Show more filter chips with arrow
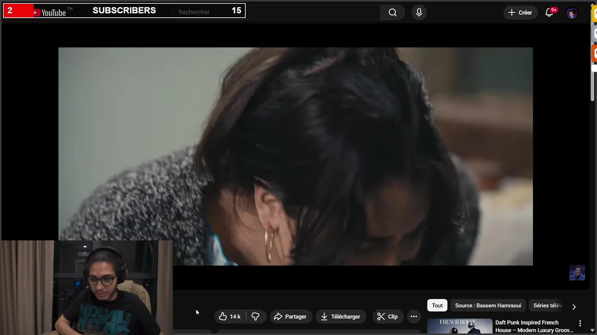 coord(574,307)
